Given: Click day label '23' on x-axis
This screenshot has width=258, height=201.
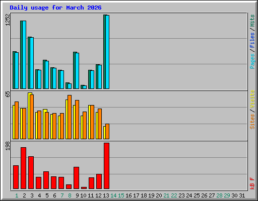Looking at the screenshot, I should [181, 195].
